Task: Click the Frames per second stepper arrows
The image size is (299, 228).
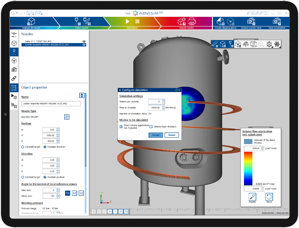Action: pyautogui.click(x=163, y=102)
